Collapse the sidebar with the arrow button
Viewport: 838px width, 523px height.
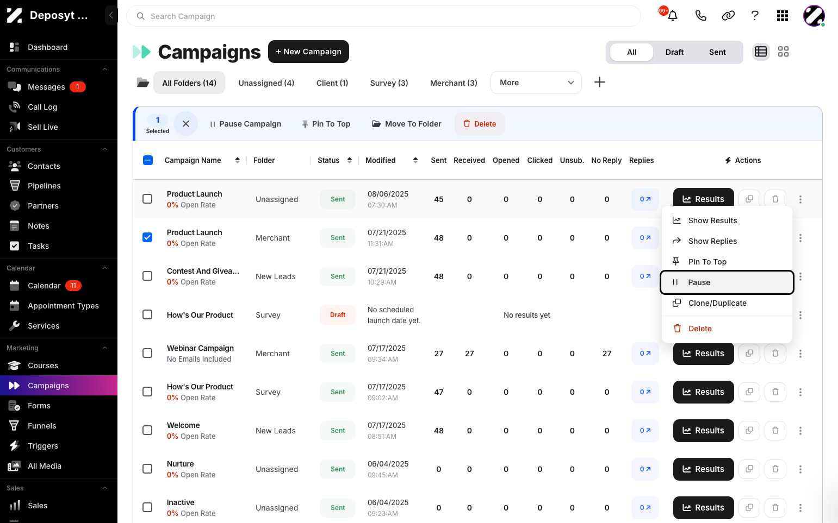pos(111,15)
